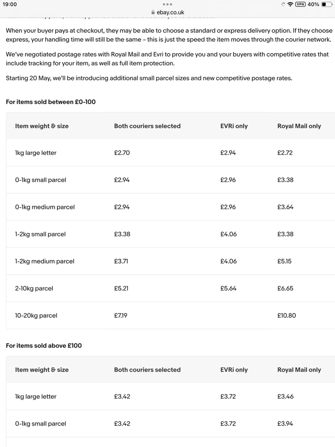
Task: Click the "For items sold above £100" heading
Action: click(44, 345)
